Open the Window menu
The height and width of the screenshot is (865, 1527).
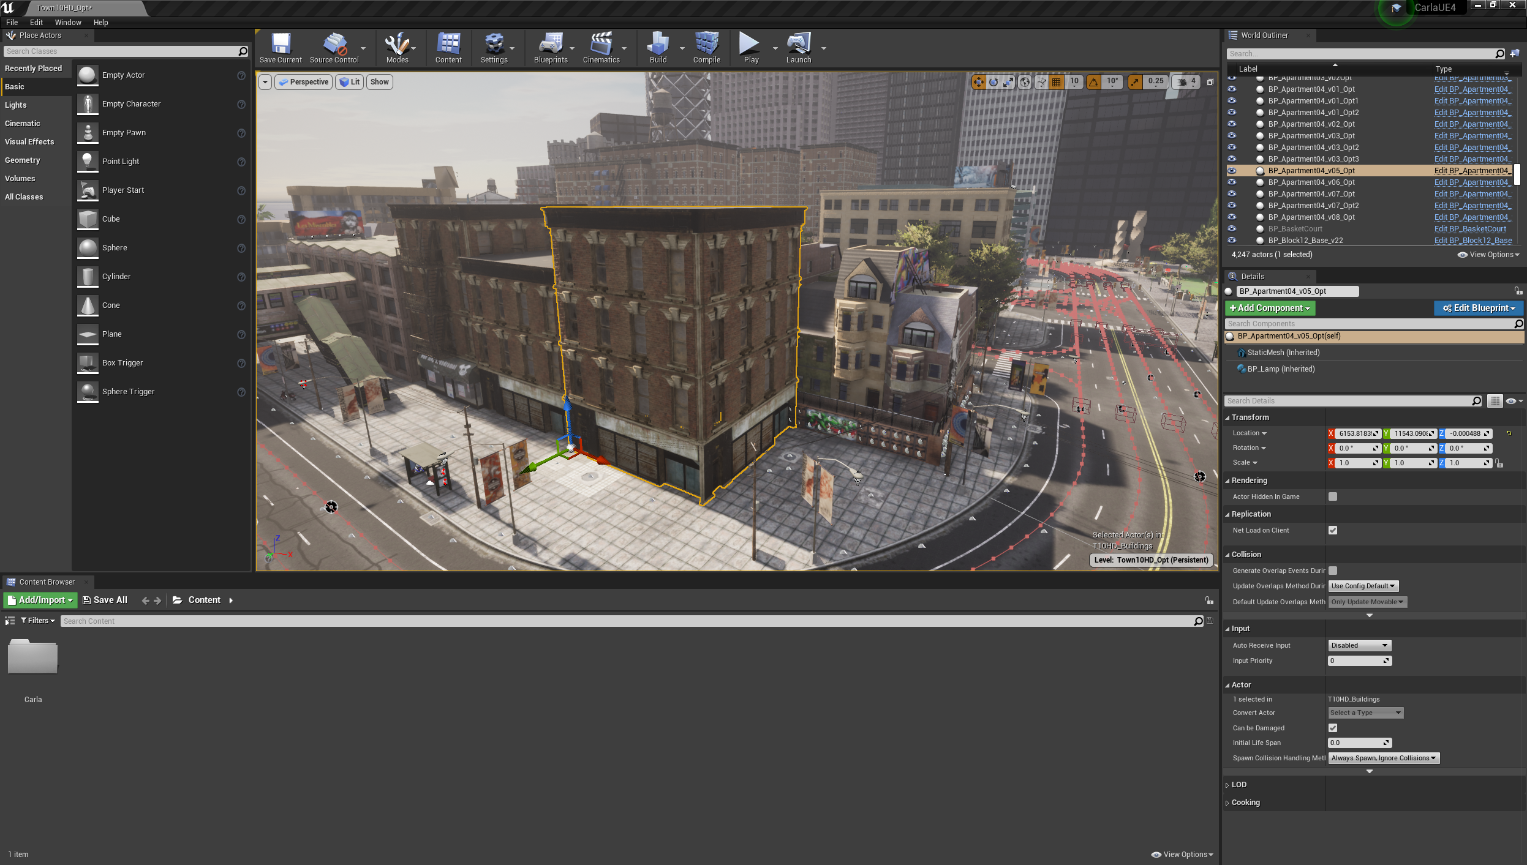click(68, 22)
